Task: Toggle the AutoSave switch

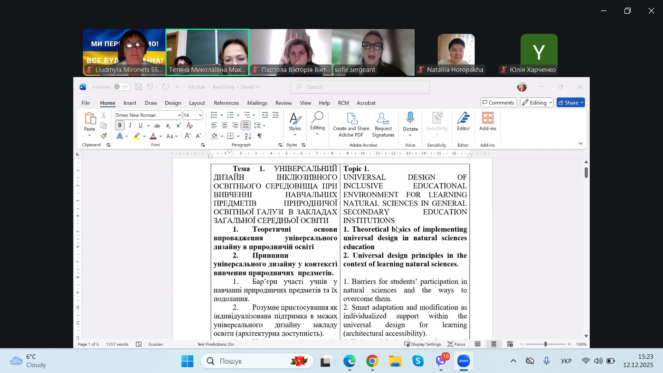Action: pyautogui.click(x=121, y=87)
